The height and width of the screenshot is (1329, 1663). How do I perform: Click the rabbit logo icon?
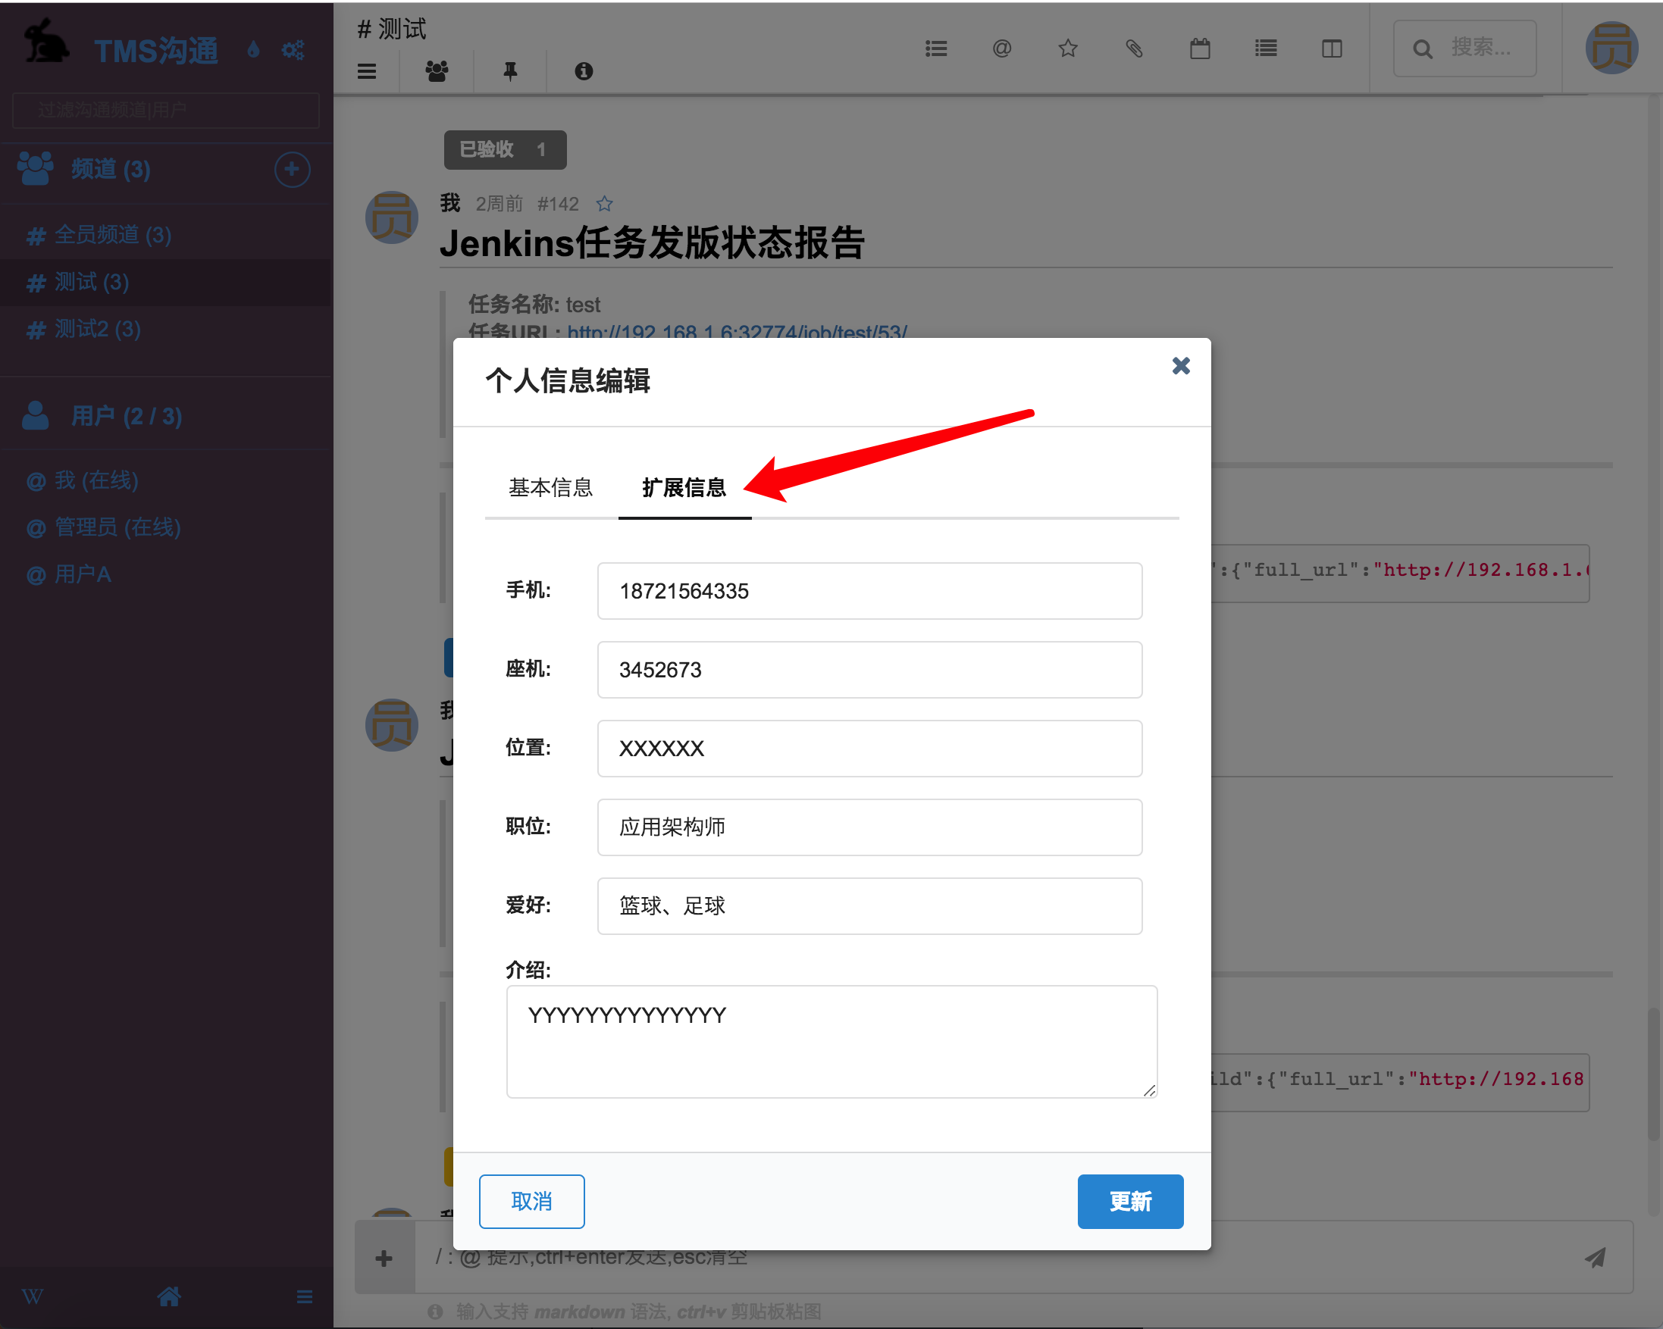[46, 42]
